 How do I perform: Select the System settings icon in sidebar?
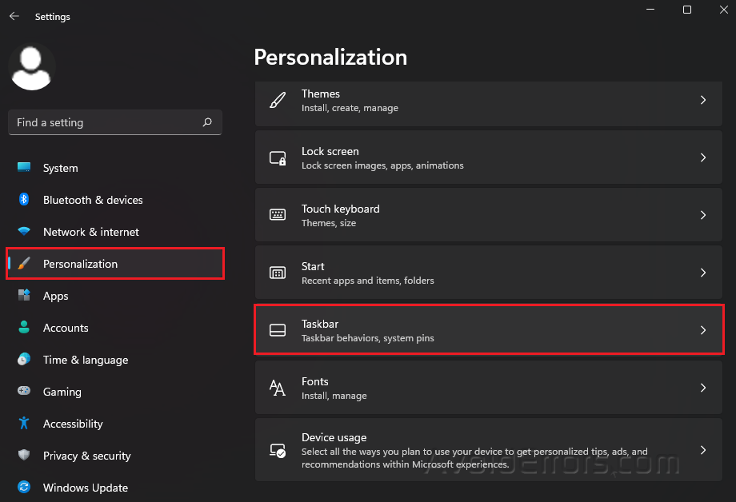pyautogui.click(x=22, y=168)
